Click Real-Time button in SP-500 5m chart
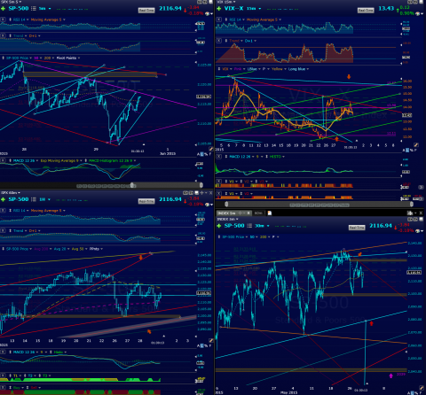426x395 pixels. pos(146,11)
